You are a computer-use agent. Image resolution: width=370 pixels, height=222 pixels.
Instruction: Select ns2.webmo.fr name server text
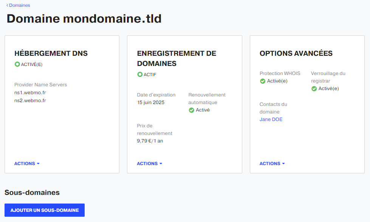30,101
